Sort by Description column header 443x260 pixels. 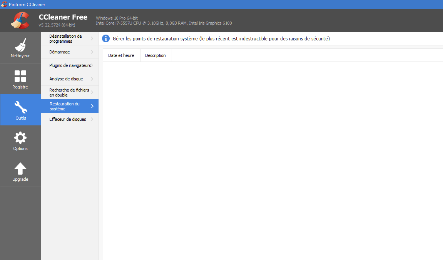(155, 55)
